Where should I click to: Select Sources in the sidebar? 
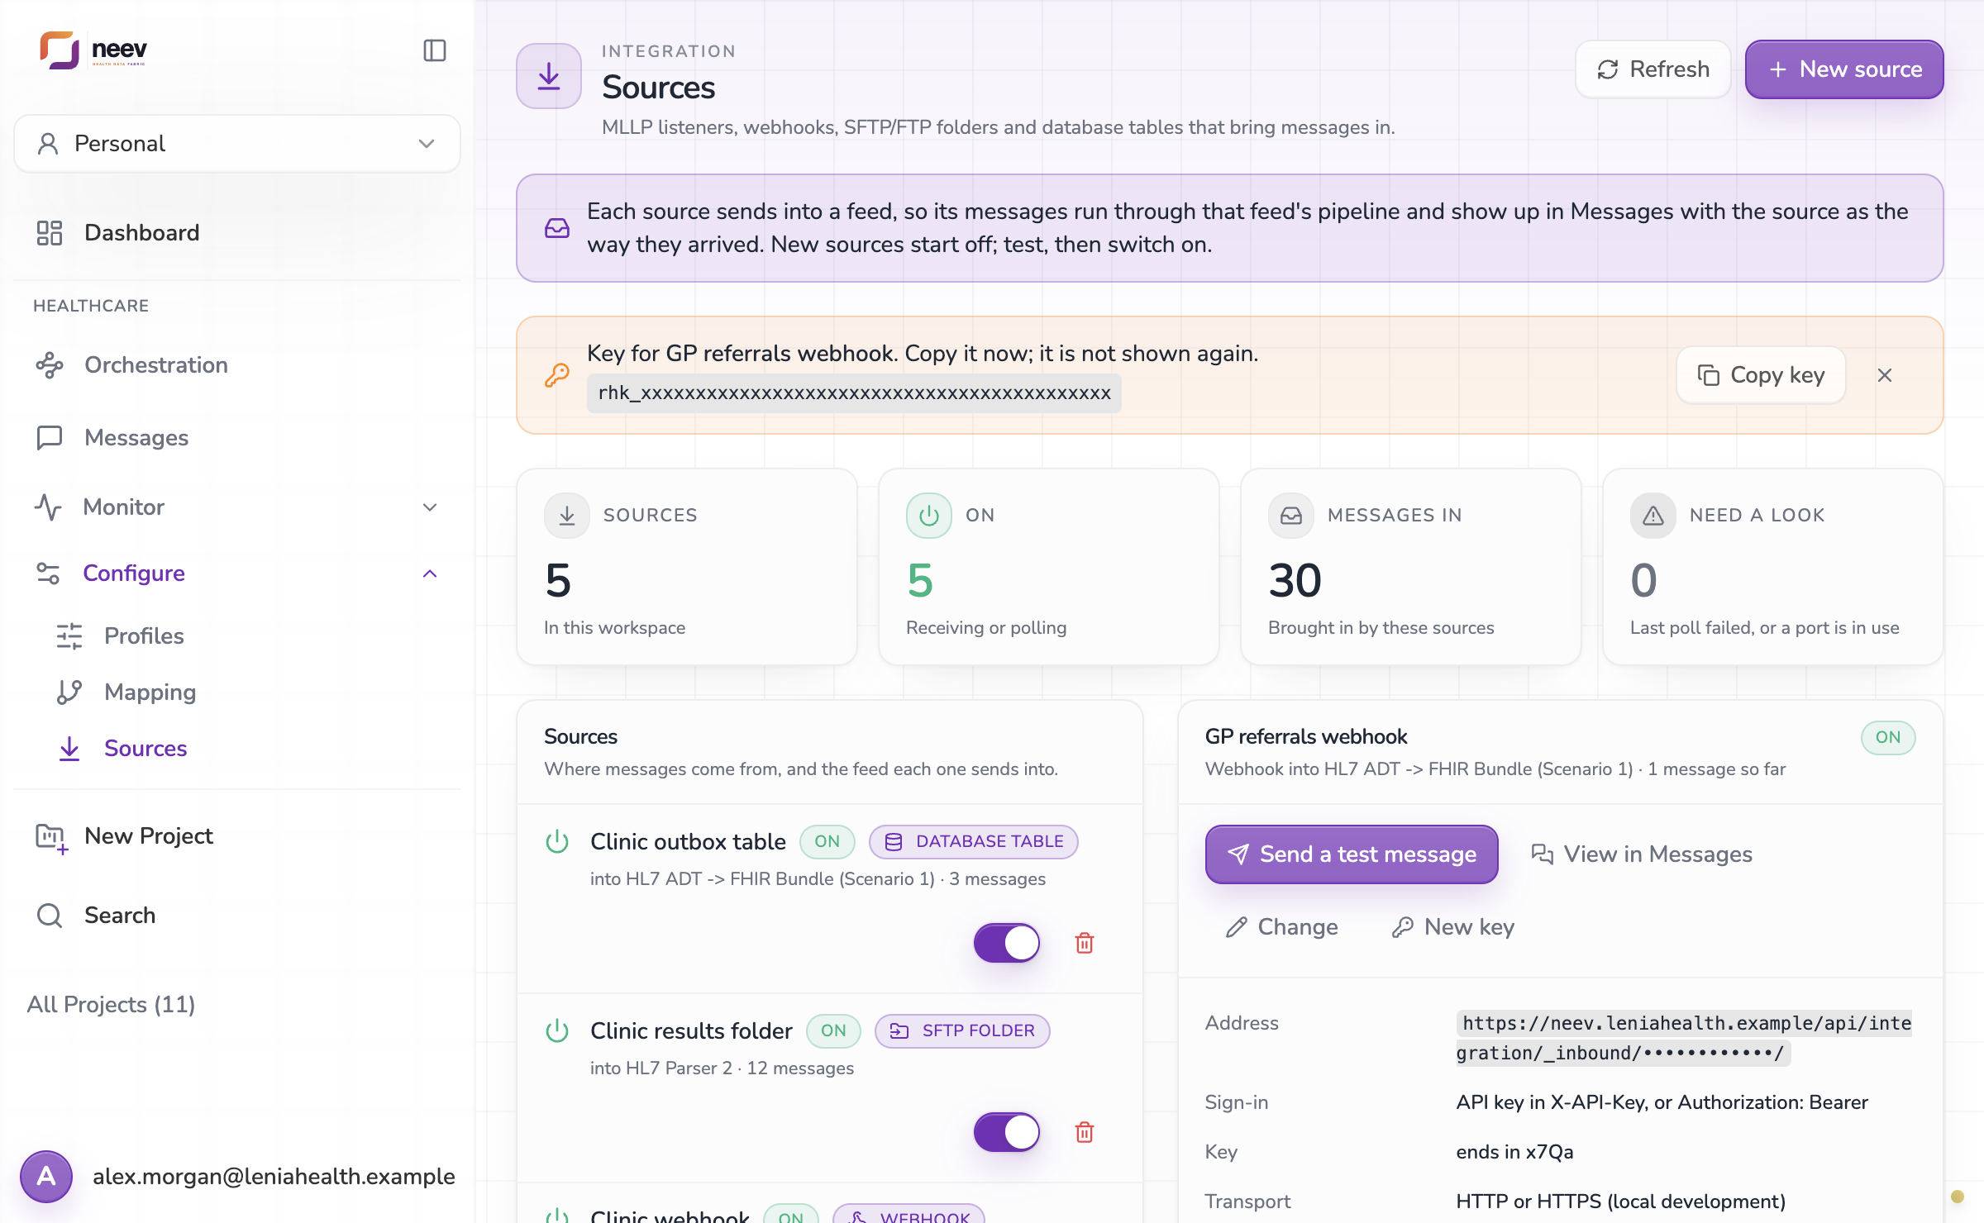click(x=145, y=749)
